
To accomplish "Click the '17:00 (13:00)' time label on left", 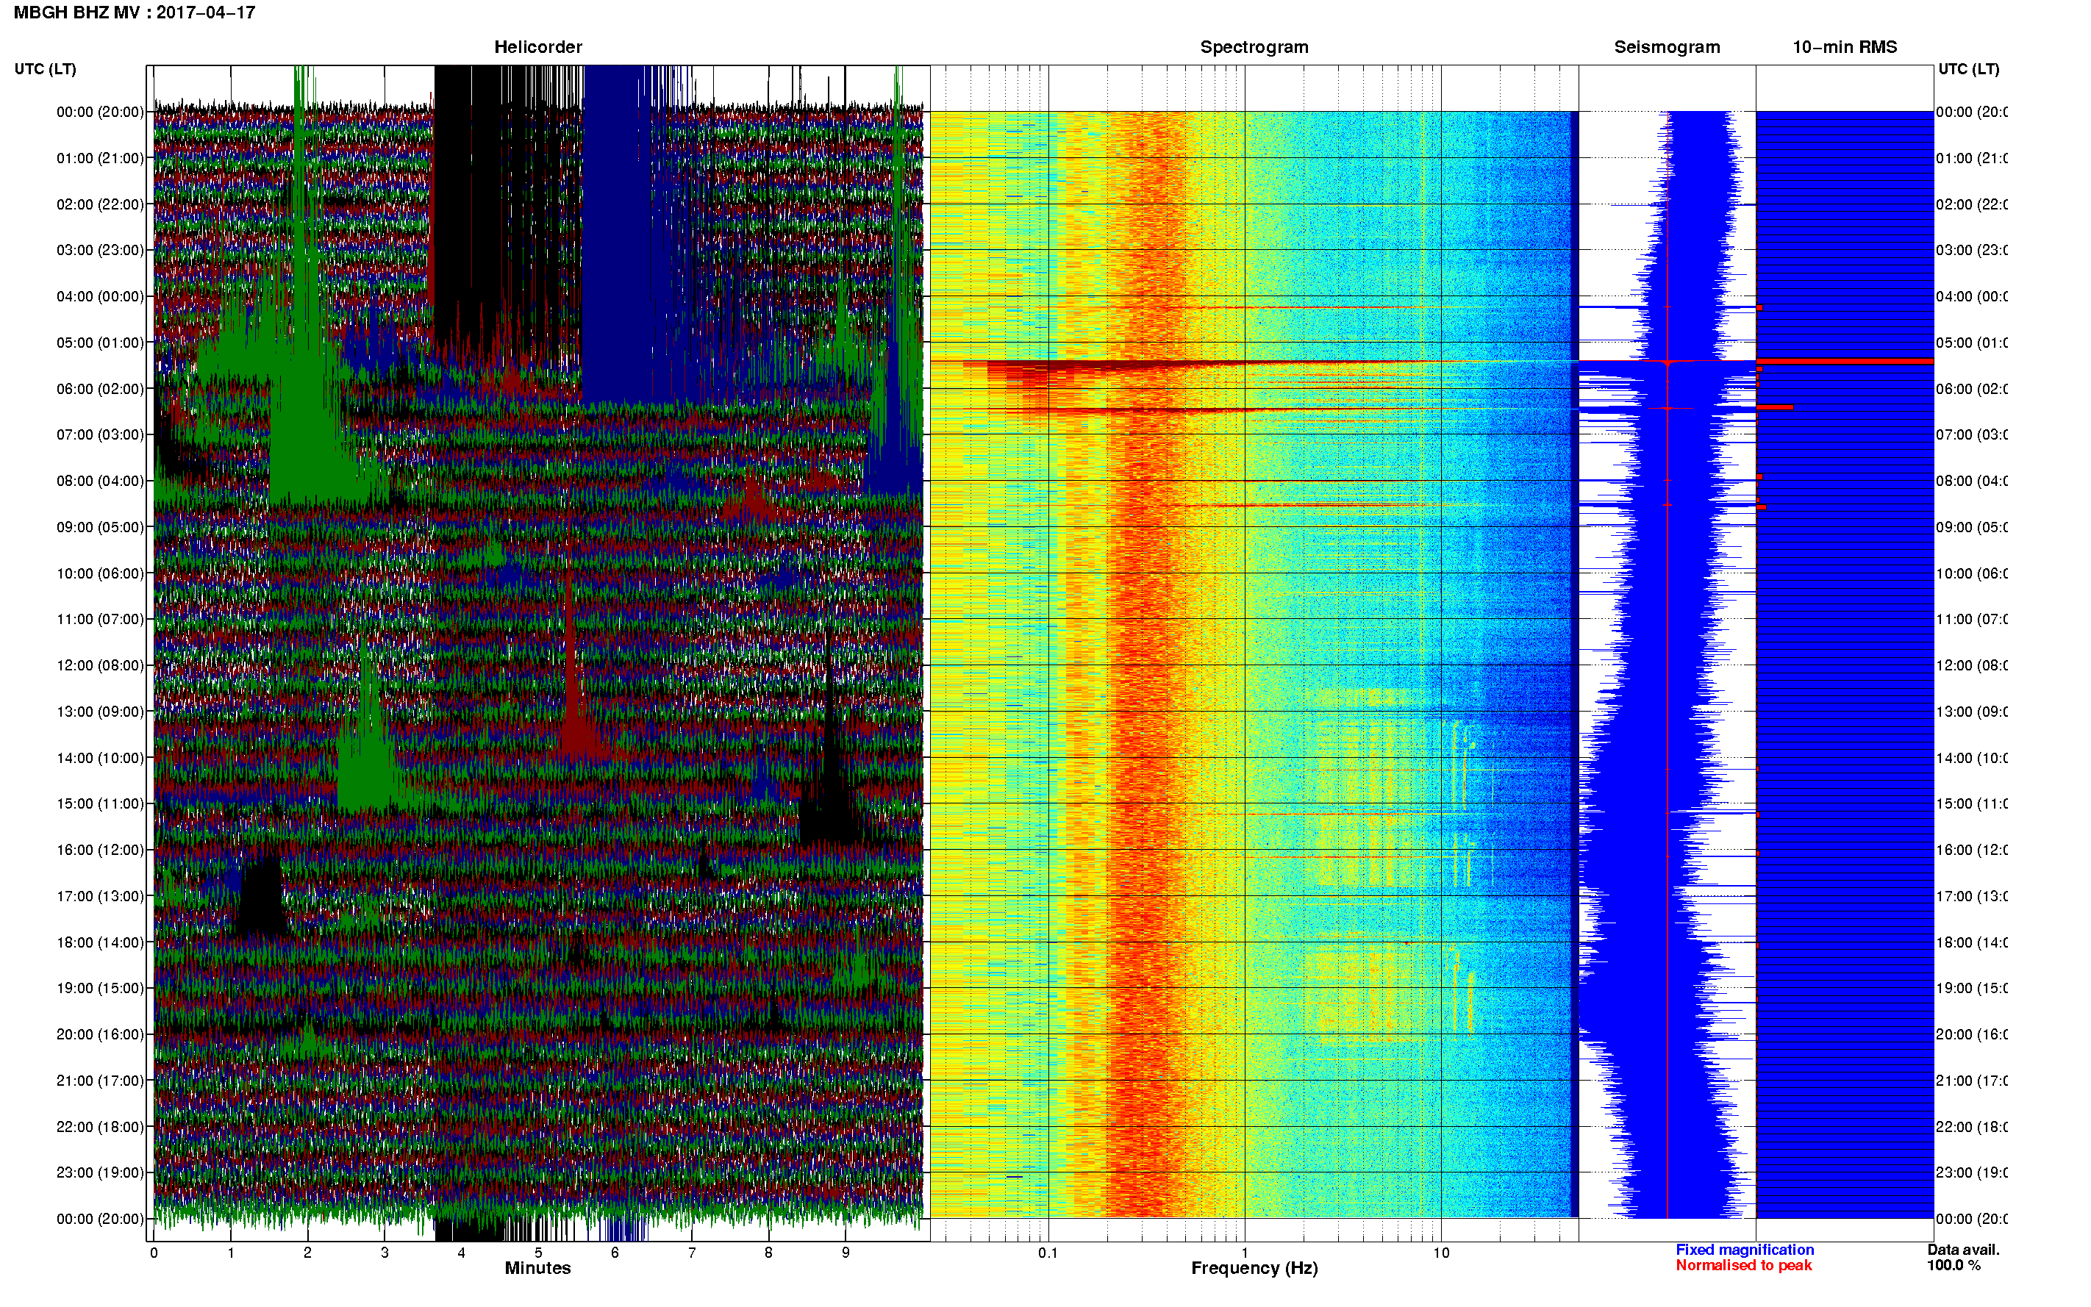I will coord(100,895).
